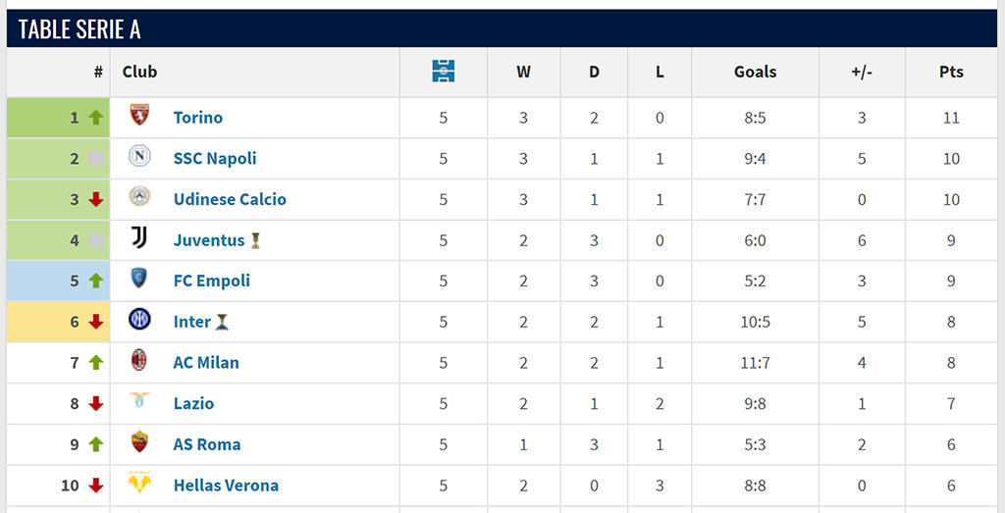Click the cup icon beside Inter

click(x=222, y=322)
